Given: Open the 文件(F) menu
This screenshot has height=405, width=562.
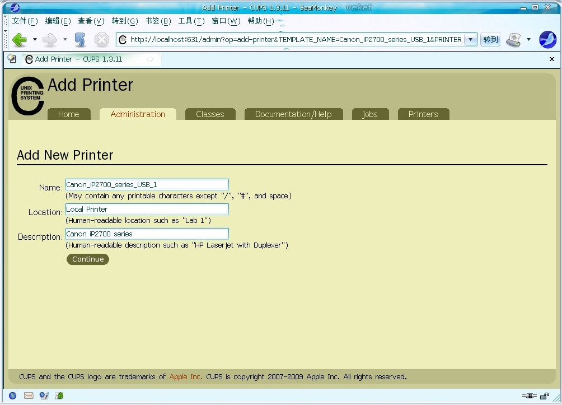Looking at the screenshot, I should [25, 21].
